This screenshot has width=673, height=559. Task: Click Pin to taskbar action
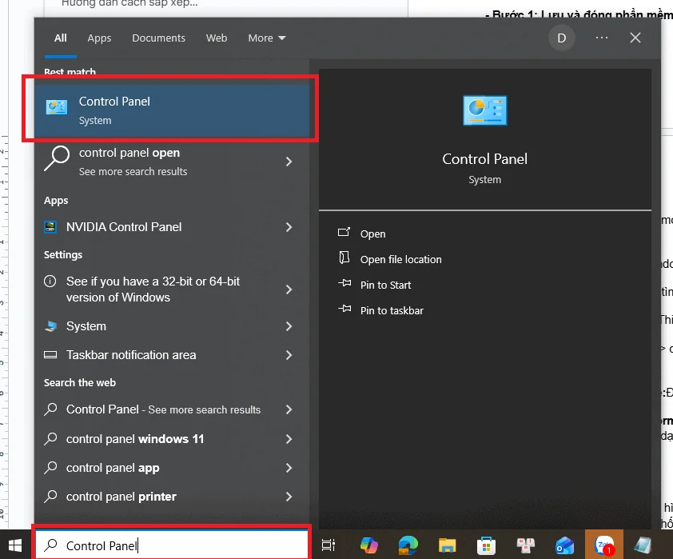pos(392,310)
